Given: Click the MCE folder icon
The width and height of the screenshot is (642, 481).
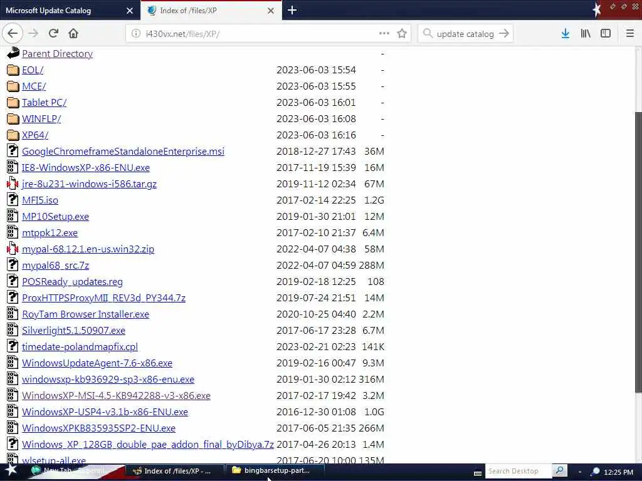Looking at the screenshot, I should [x=13, y=86].
